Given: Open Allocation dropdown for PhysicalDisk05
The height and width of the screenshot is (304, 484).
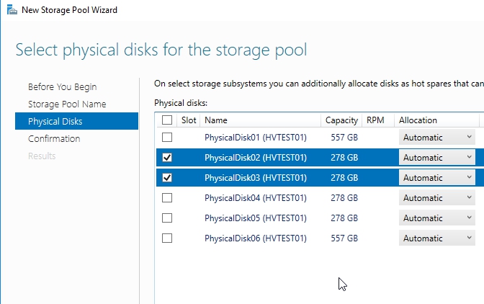Looking at the screenshot, I should point(436,218).
